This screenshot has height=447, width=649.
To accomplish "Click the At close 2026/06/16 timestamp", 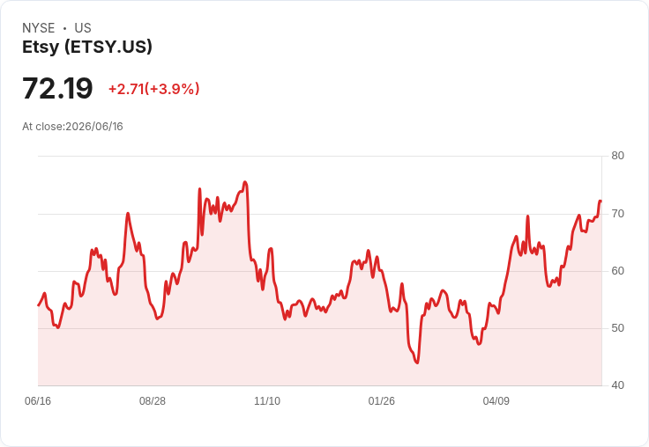I will tap(72, 127).
